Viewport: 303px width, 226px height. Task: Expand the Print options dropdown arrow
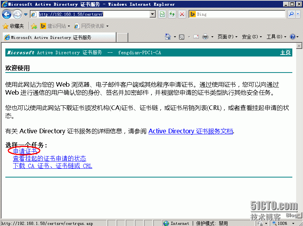click(x=212, y=37)
